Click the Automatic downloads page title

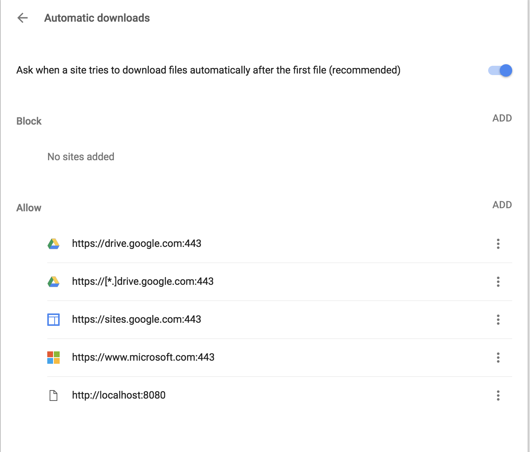click(x=97, y=18)
